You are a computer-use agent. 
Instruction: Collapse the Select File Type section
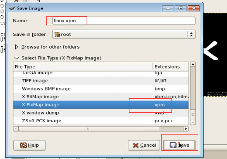click(17, 58)
